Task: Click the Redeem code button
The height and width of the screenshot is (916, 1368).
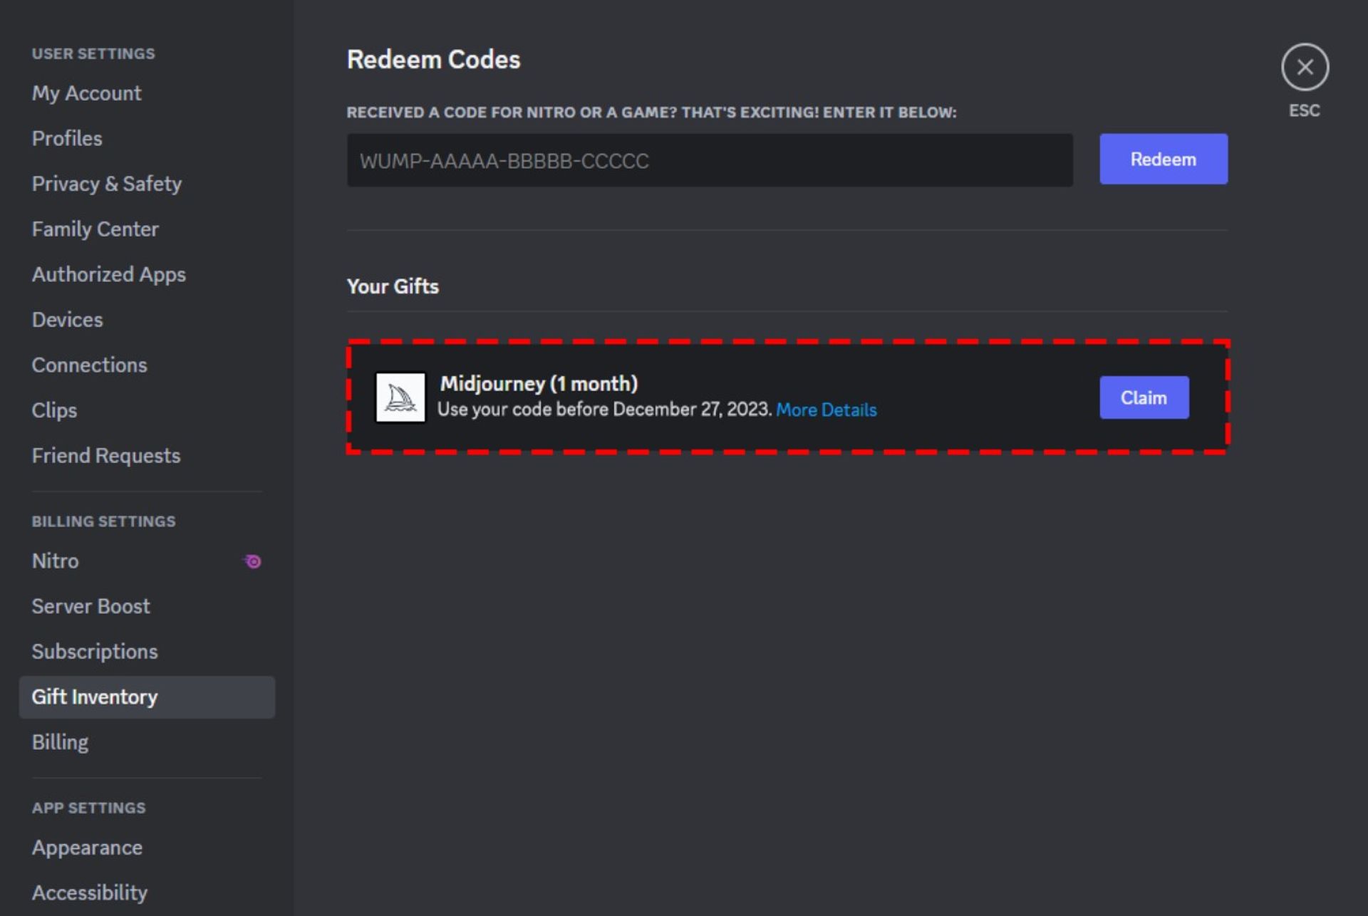Action: coord(1164,158)
